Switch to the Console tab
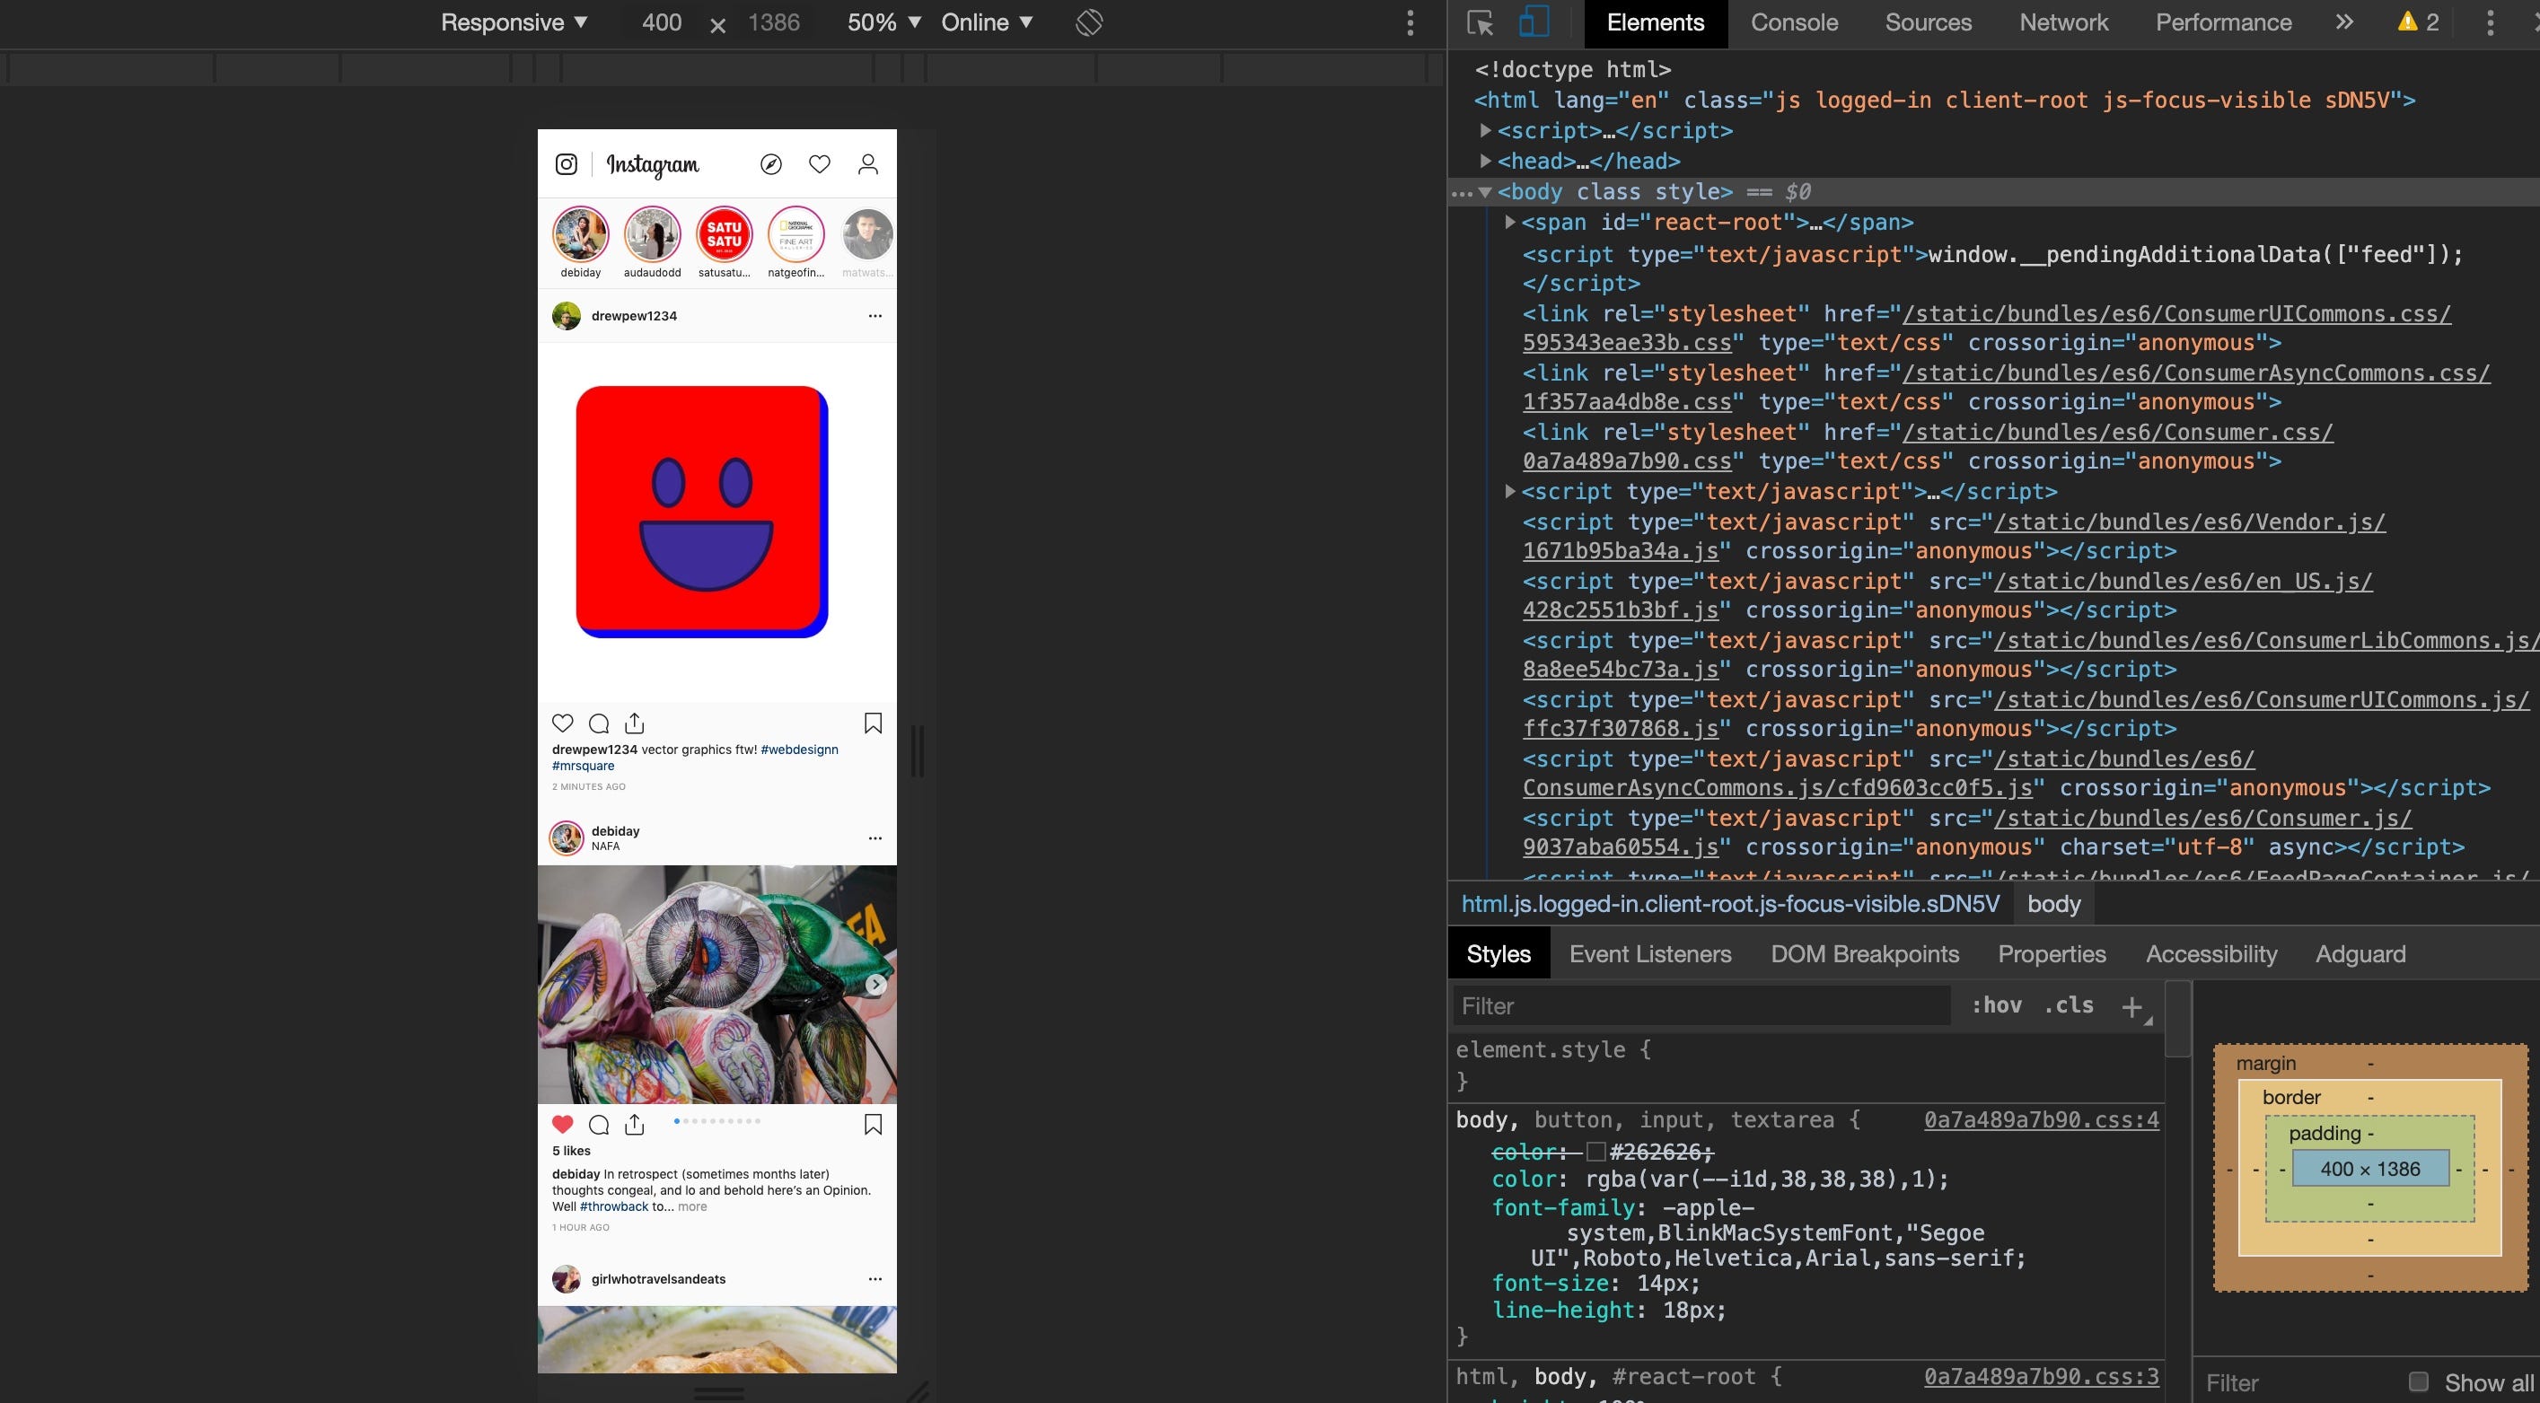The height and width of the screenshot is (1403, 2540). [1795, 22]
